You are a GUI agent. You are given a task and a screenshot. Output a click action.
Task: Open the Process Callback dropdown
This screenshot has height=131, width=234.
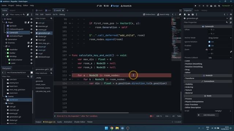(x=220, y=57)
